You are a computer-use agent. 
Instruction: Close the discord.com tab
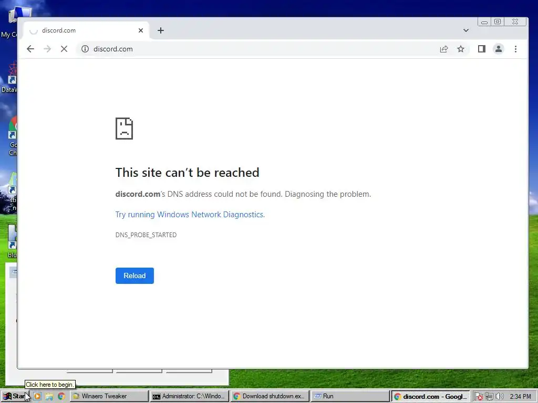click(x=141, y=30)
